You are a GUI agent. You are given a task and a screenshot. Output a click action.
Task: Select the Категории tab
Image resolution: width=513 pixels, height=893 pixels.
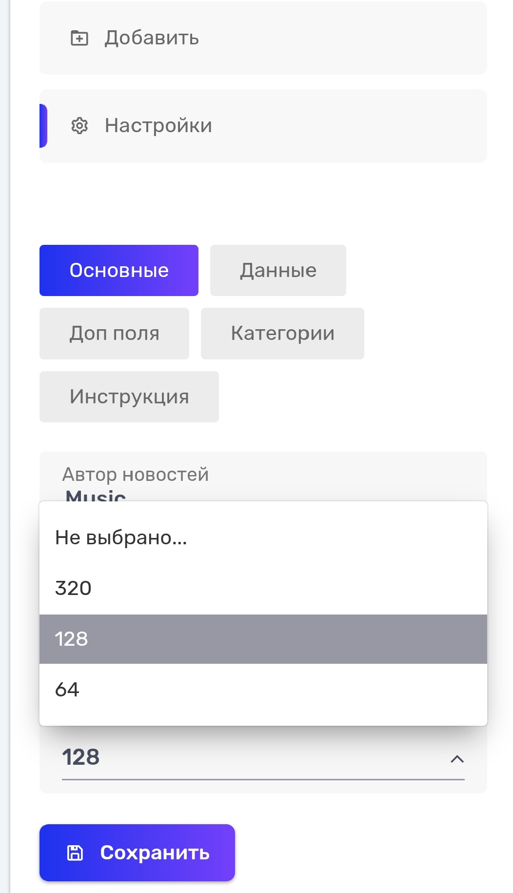point(282,334)
